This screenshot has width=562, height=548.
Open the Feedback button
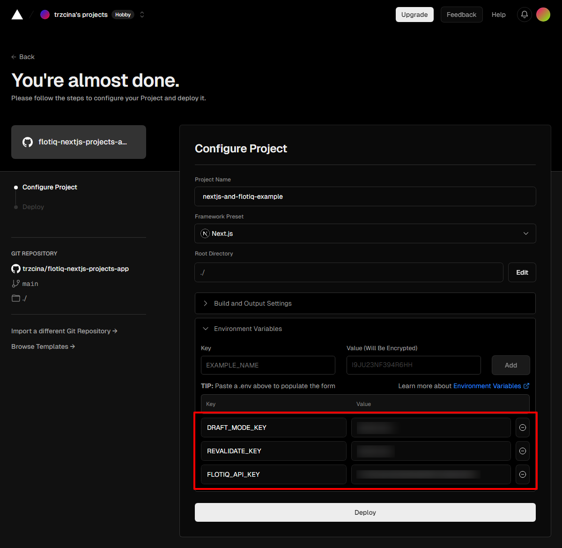click(461, 15)
